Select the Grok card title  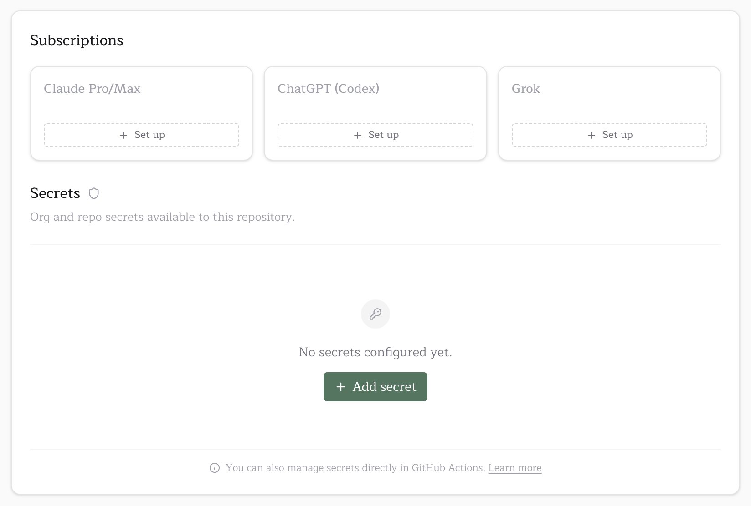click(526, 88)
